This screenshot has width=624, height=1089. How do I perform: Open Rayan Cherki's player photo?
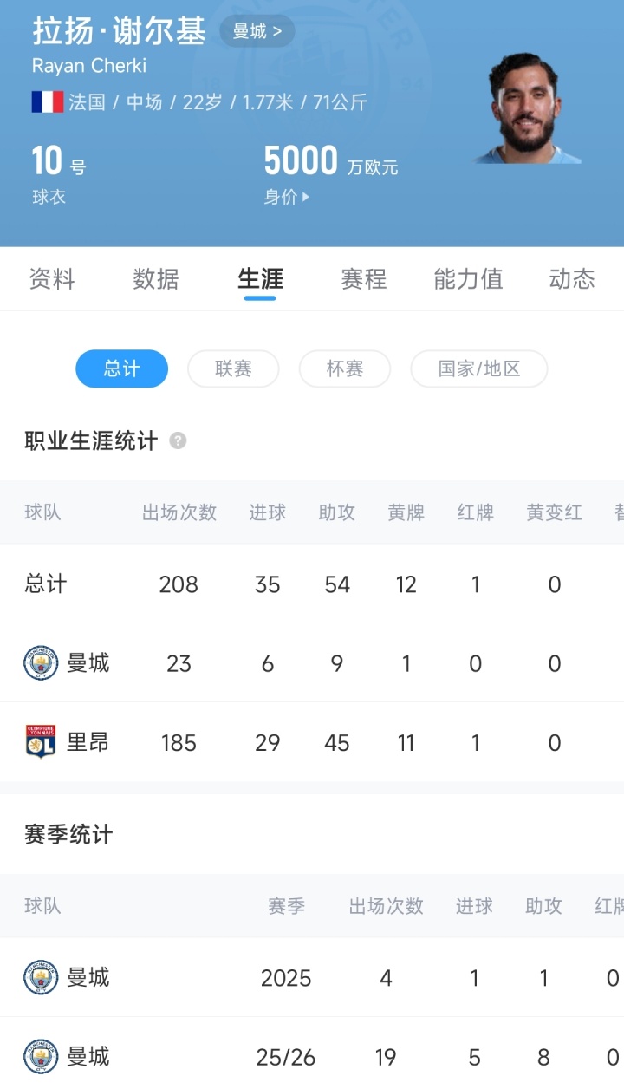[x=527, y=108]
